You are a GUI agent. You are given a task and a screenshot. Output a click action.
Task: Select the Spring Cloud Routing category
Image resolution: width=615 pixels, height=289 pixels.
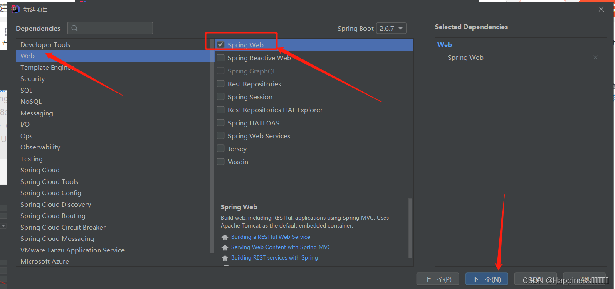(x=113, y=216)
